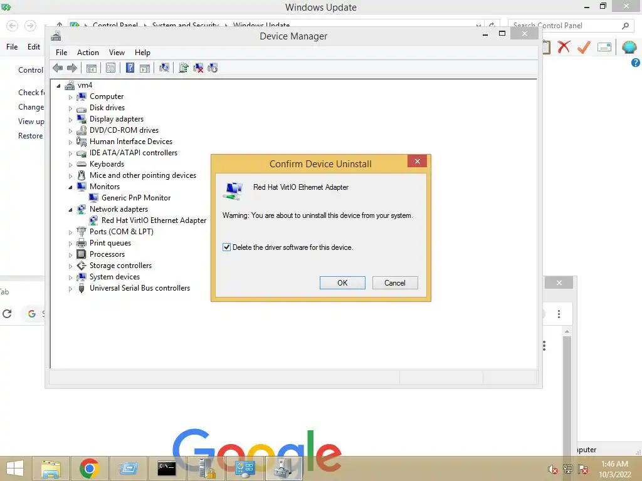Open the Device Manager Action menu
The image size is (642, 481).
coord(88,53)
